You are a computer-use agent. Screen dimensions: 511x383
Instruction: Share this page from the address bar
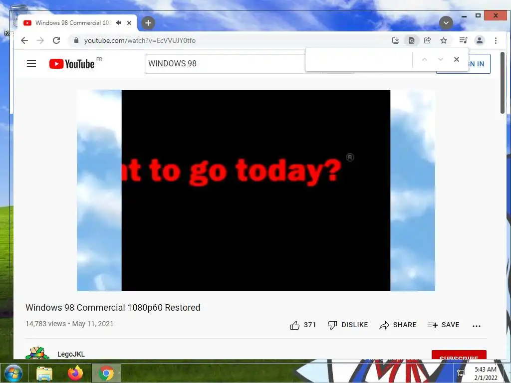tap(428, 40)
